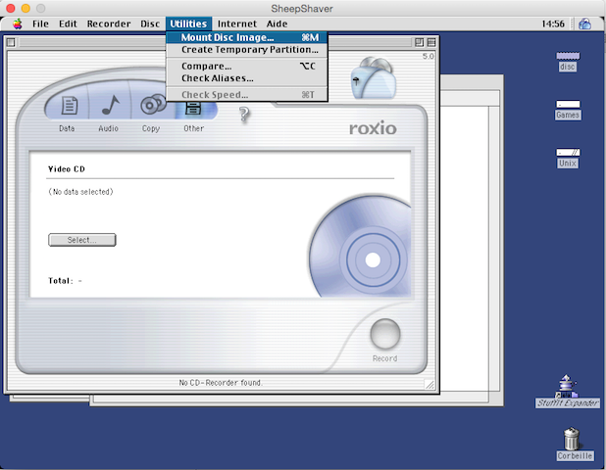Click the Toast window close box
Screen dimensions: 606x470
[x=11, y=42]
